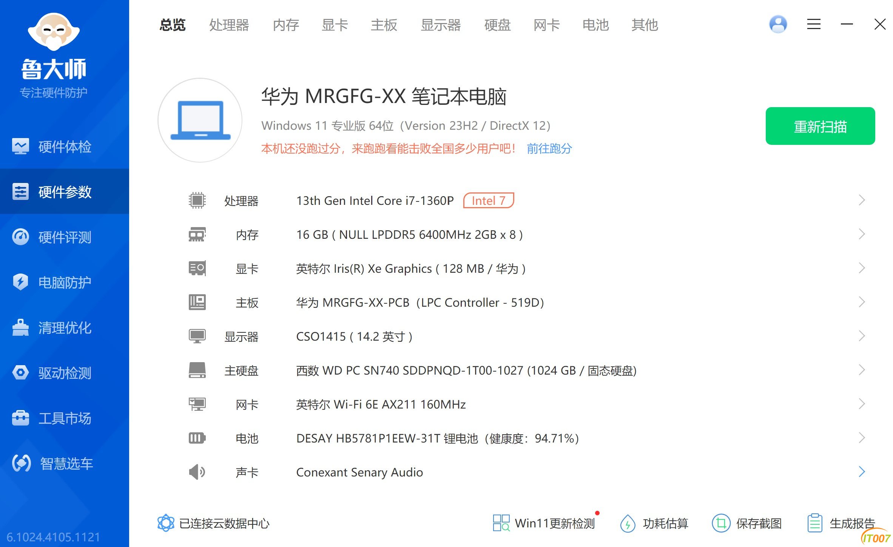893x547 pixels.
Task: Switch to the 内存 tab
Action: [x=286, y=25]
